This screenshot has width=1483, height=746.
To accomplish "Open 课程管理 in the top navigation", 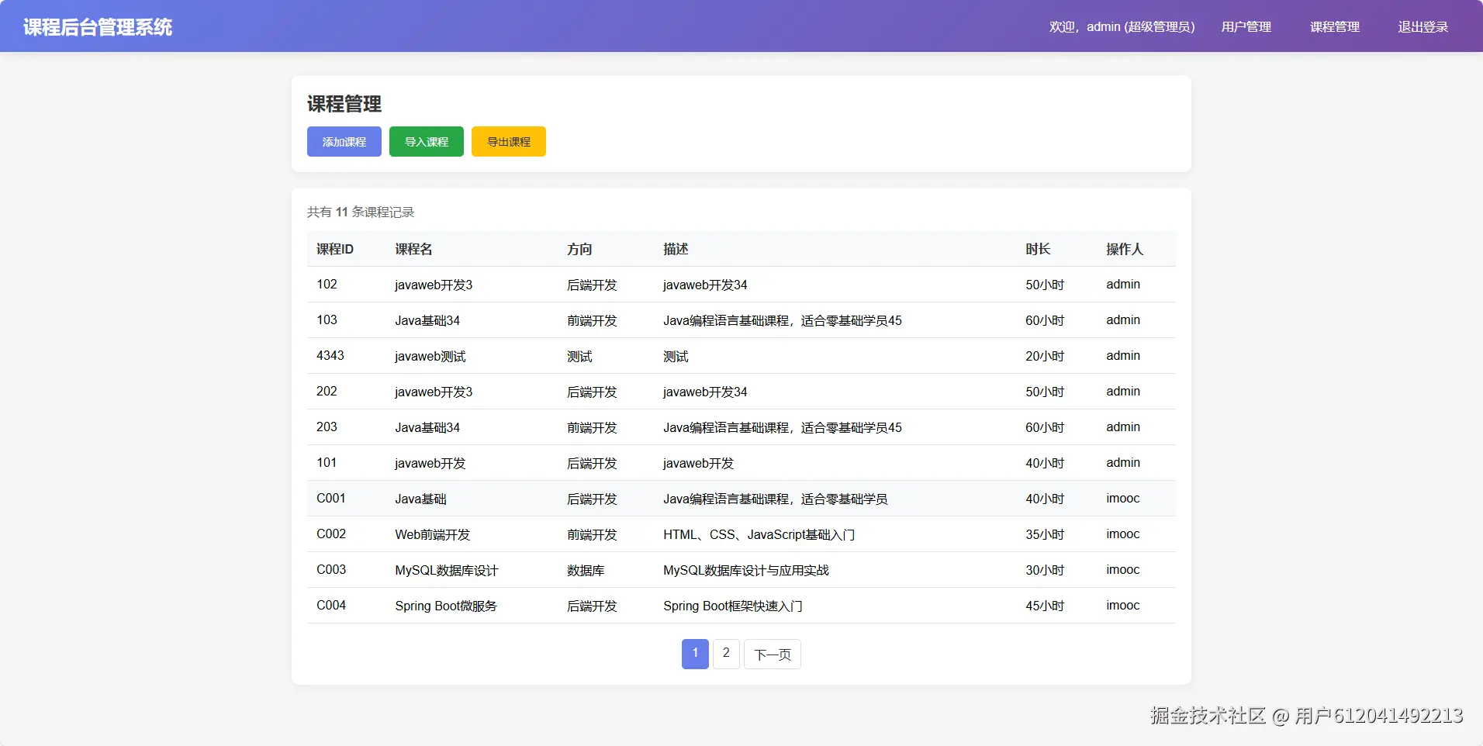I will point(1334,27).
